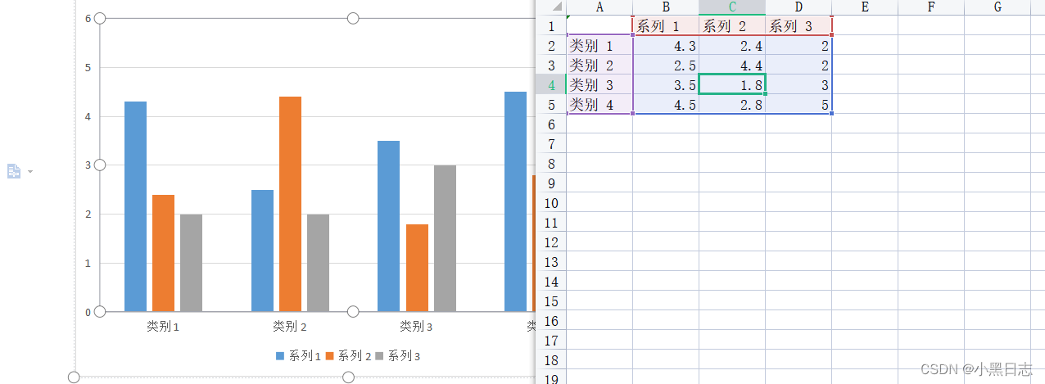
Task: Click empty cell E1 in the spreadsheet
Action: [865, 25]
